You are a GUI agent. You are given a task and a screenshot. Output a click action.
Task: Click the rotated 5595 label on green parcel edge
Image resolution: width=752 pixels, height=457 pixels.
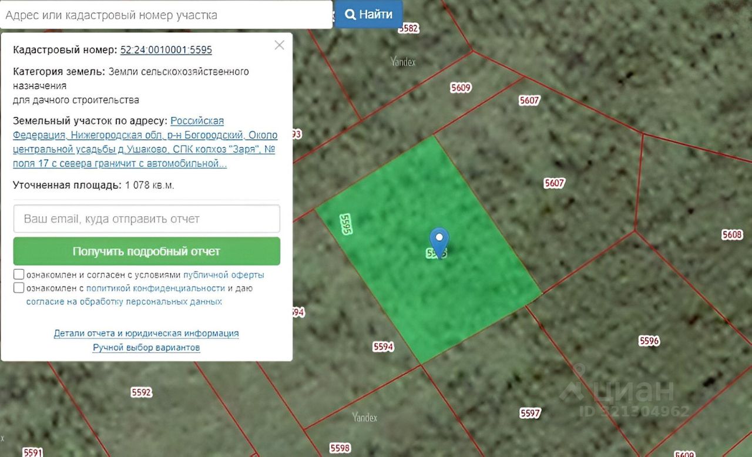click(345, 224)
